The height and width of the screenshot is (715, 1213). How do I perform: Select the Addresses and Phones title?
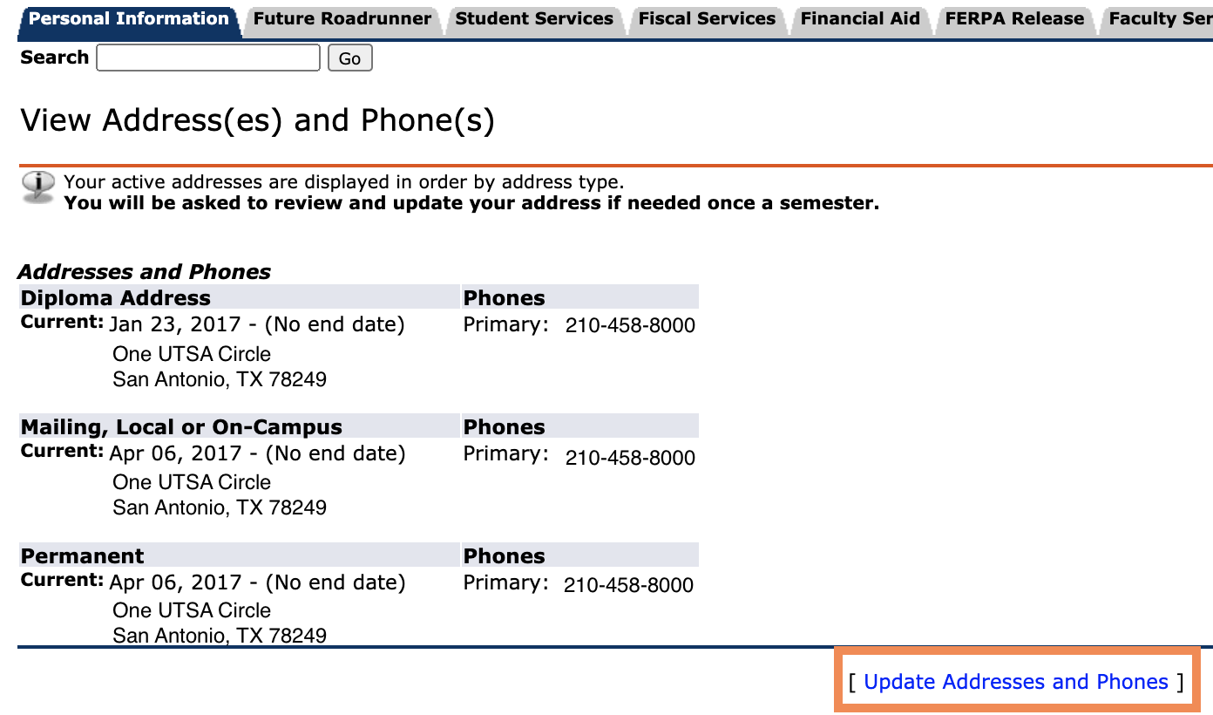tap(145, 271)
